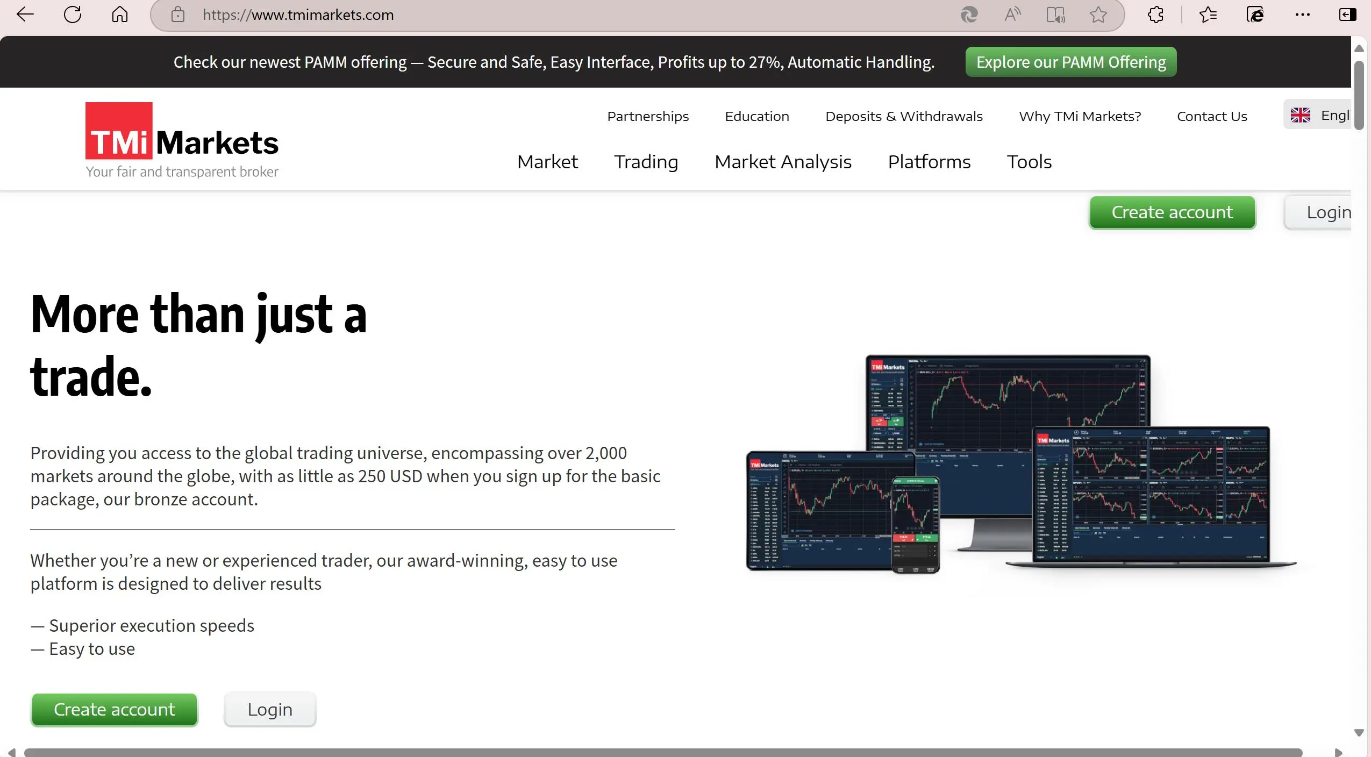The height and width of the screenshot is (757, 1371).
Task: Click the horizontal scrollbar right arrow
Action: [x=1338, y=752]
